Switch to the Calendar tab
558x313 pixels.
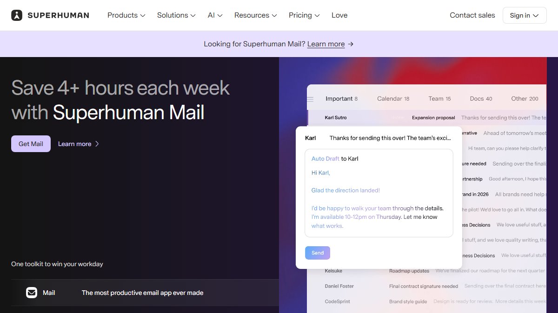(x=393, y=99)
